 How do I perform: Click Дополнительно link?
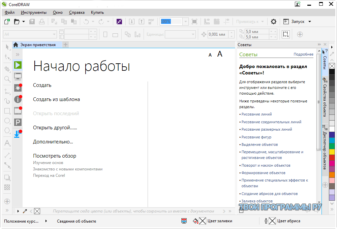click(x=53, y=142)
